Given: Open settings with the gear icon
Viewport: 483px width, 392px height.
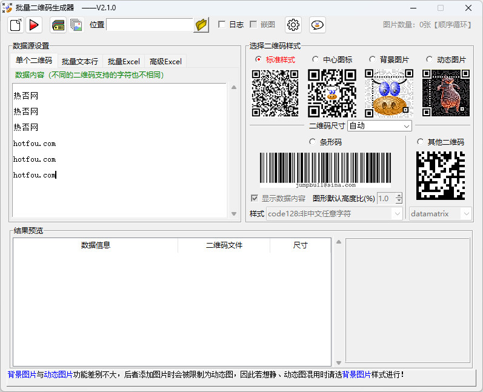Looking at the screenshot, I should point(293,25).
